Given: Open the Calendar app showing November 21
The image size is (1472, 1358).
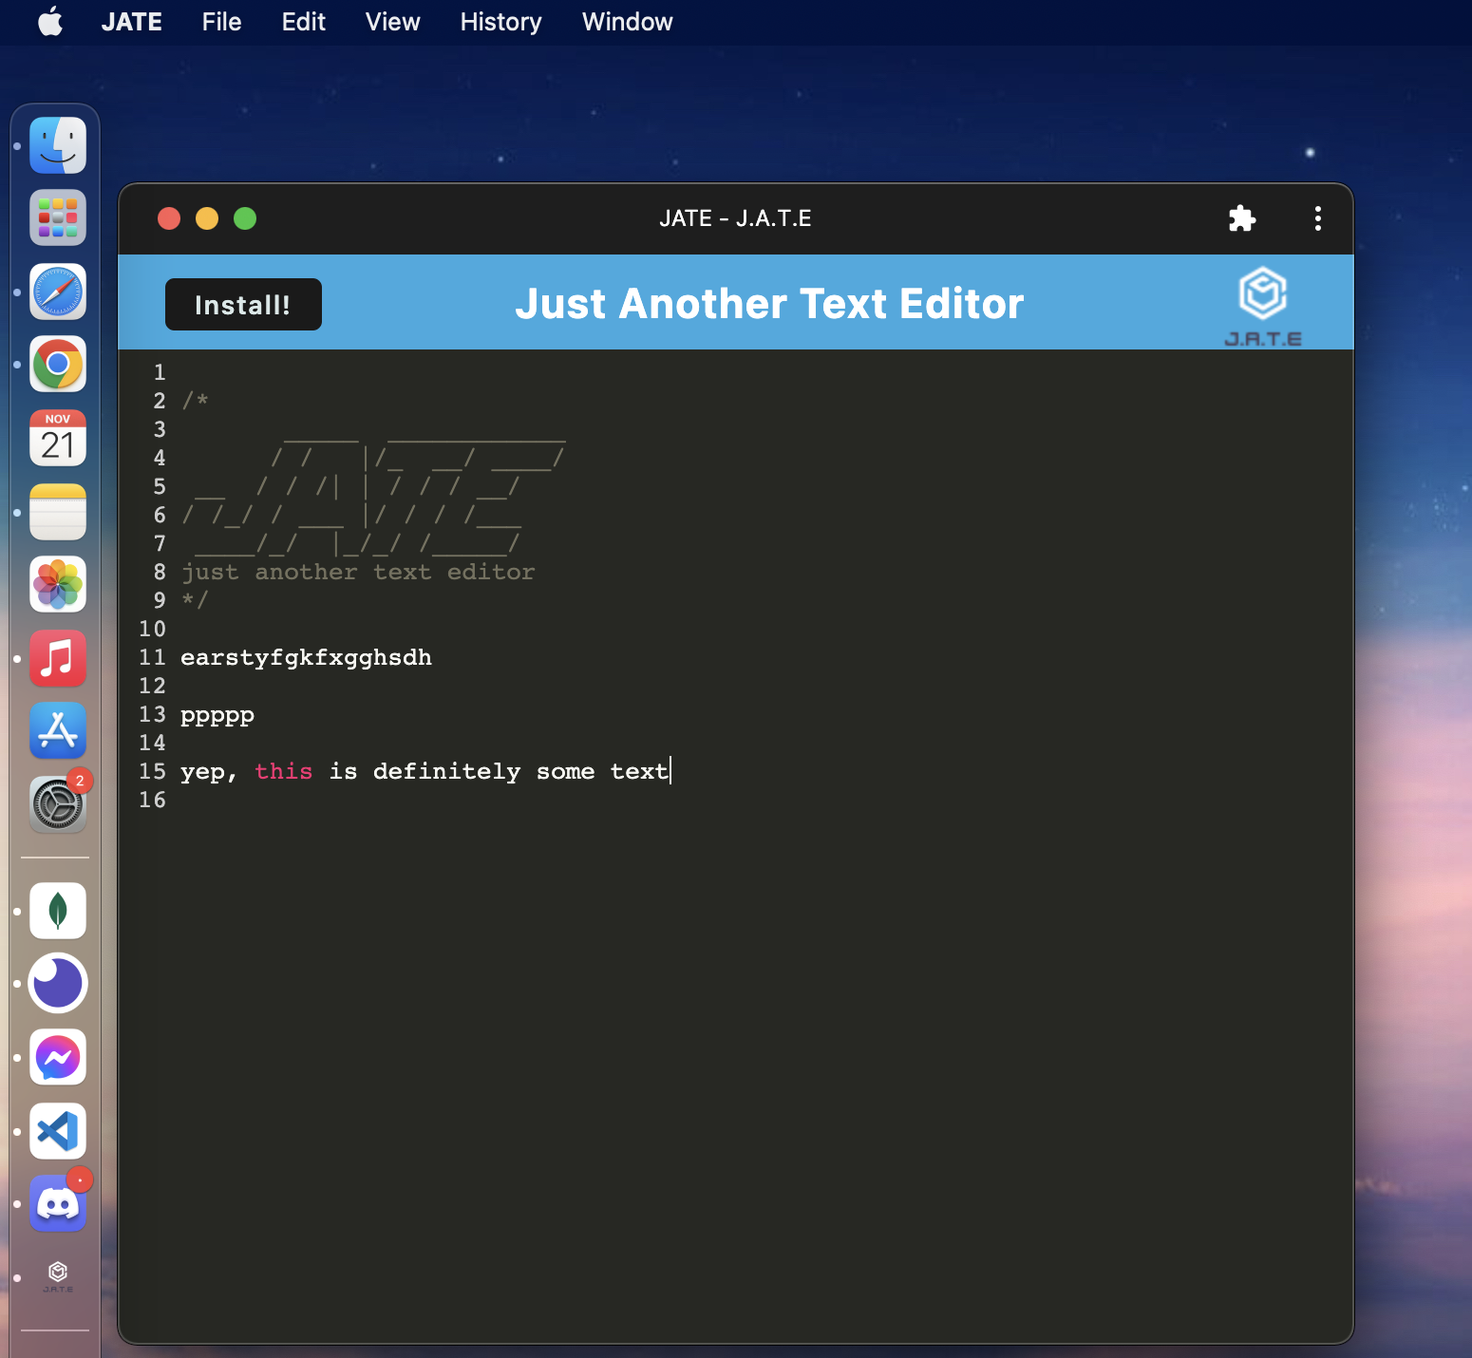Looking at the screenshot, I should (x=57, y=438).
